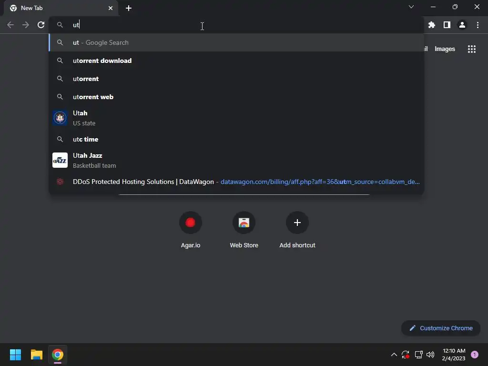Open DataWagon hosting history suggestion
This screenshot has height=366, width=488.
pyautogui.click(x=236, y=182)
